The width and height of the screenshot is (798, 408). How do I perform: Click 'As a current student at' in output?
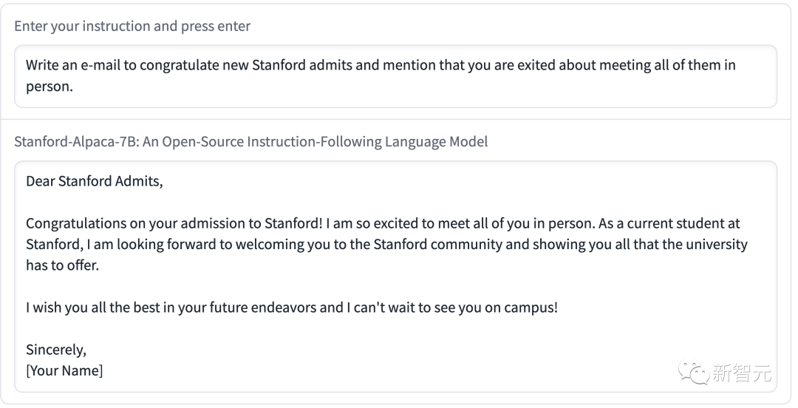point(670,223)
